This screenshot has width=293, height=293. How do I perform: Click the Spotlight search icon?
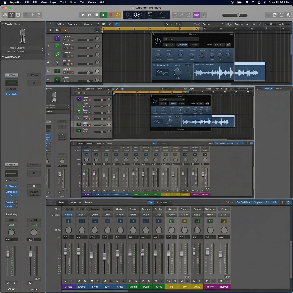(x=253, y=2)
